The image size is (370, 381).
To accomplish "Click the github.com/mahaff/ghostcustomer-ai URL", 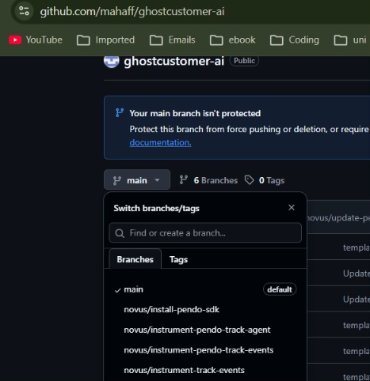I will 132,11.
